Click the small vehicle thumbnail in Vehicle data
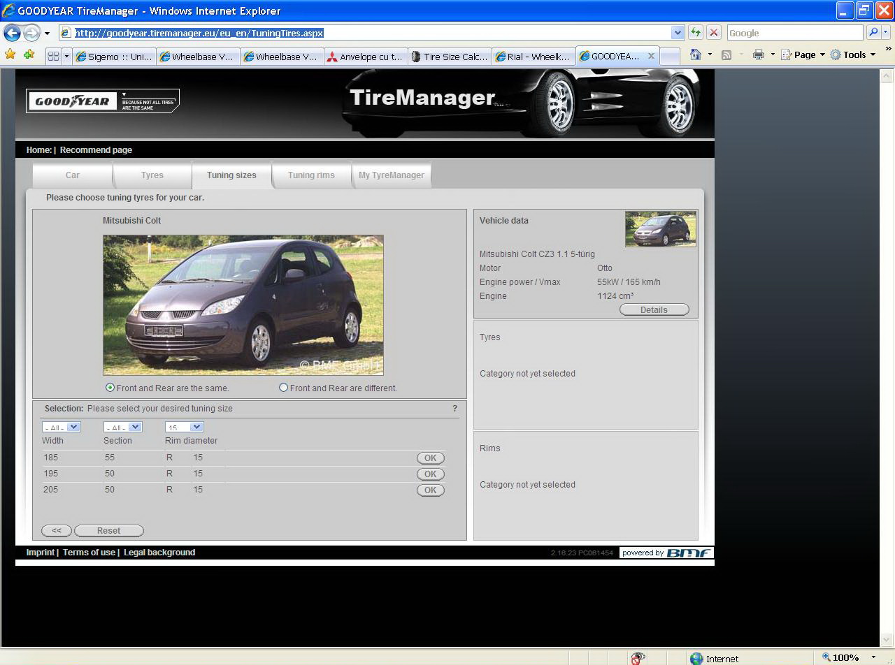The height and width of the screenshot is (665, 895). (661, 229)
